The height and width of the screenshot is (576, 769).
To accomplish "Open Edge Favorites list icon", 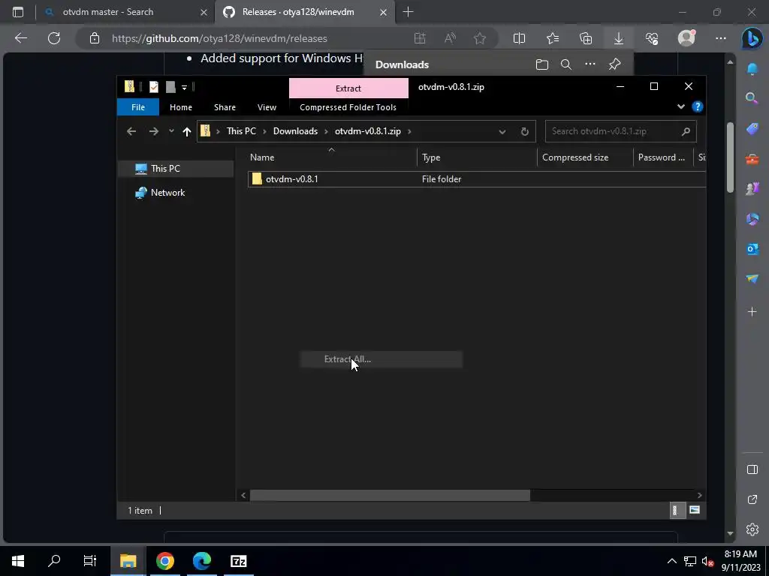I will tap(553, 38).
